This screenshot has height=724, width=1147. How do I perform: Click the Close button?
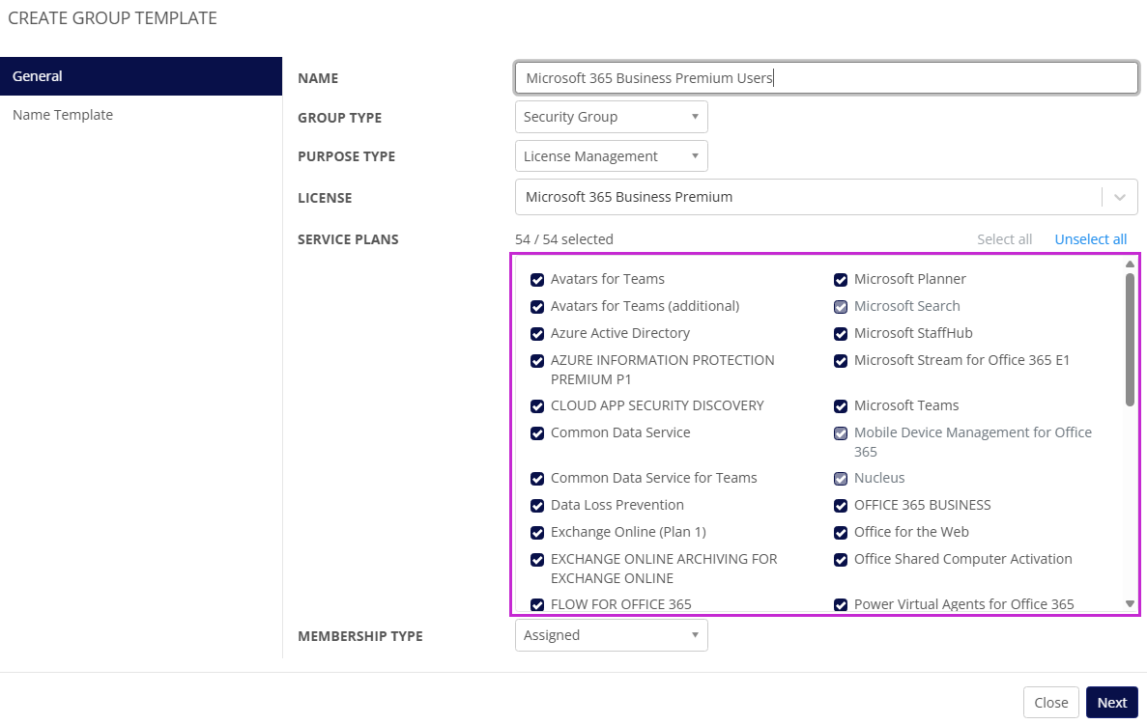tap(1050, 703)
